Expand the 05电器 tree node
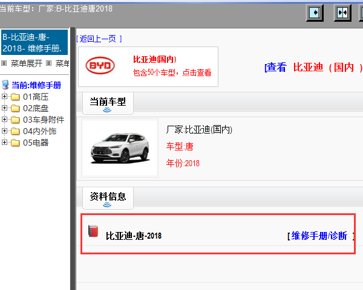The width and height of the screenshot is (363, 290). point(4,142)
